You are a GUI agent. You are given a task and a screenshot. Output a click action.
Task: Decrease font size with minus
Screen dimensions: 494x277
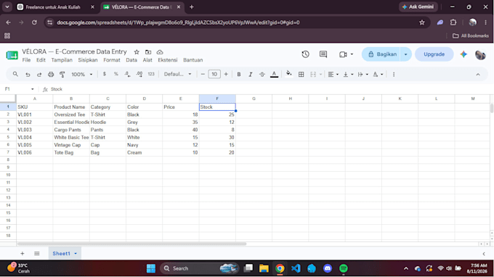pos(203,74)
